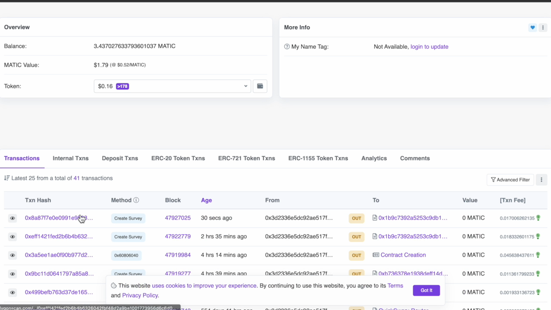The height and width of the screenshot is (310, 551).
Task: Open the ERC-721 Token Txns tab
Action: pos(247,158)
